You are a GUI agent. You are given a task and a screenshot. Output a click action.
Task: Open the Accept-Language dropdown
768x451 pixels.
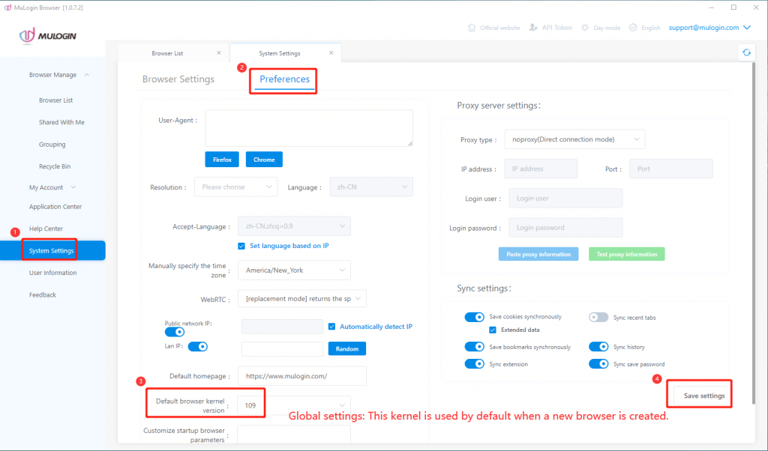[x=294, y=226]
